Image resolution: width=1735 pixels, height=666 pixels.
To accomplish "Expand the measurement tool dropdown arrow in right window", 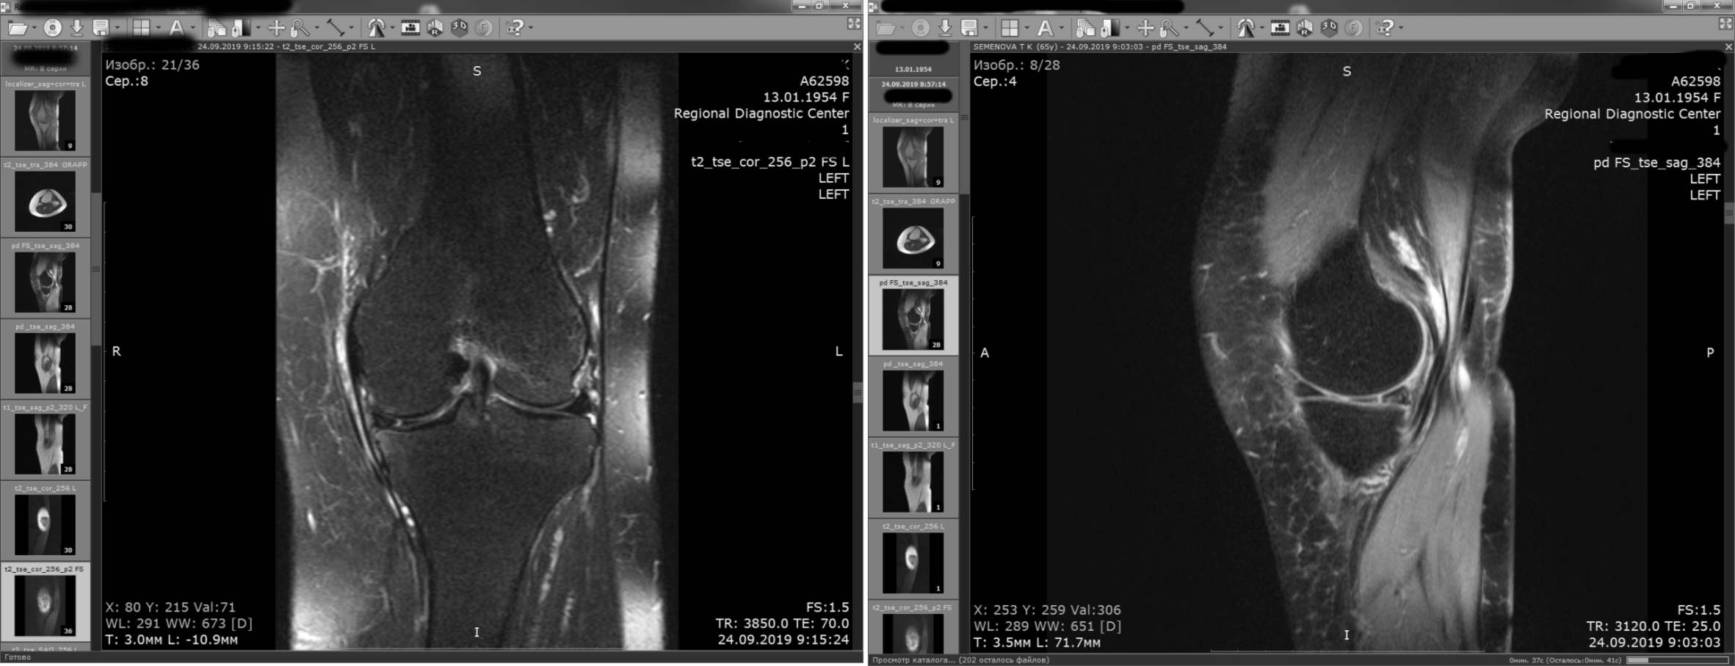I will (1220, 28).
